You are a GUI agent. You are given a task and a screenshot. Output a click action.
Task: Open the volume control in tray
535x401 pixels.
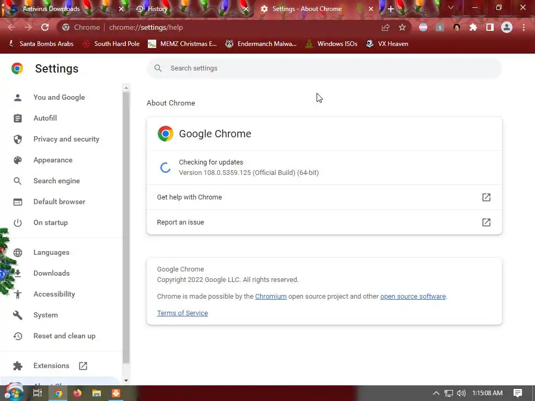461,393
